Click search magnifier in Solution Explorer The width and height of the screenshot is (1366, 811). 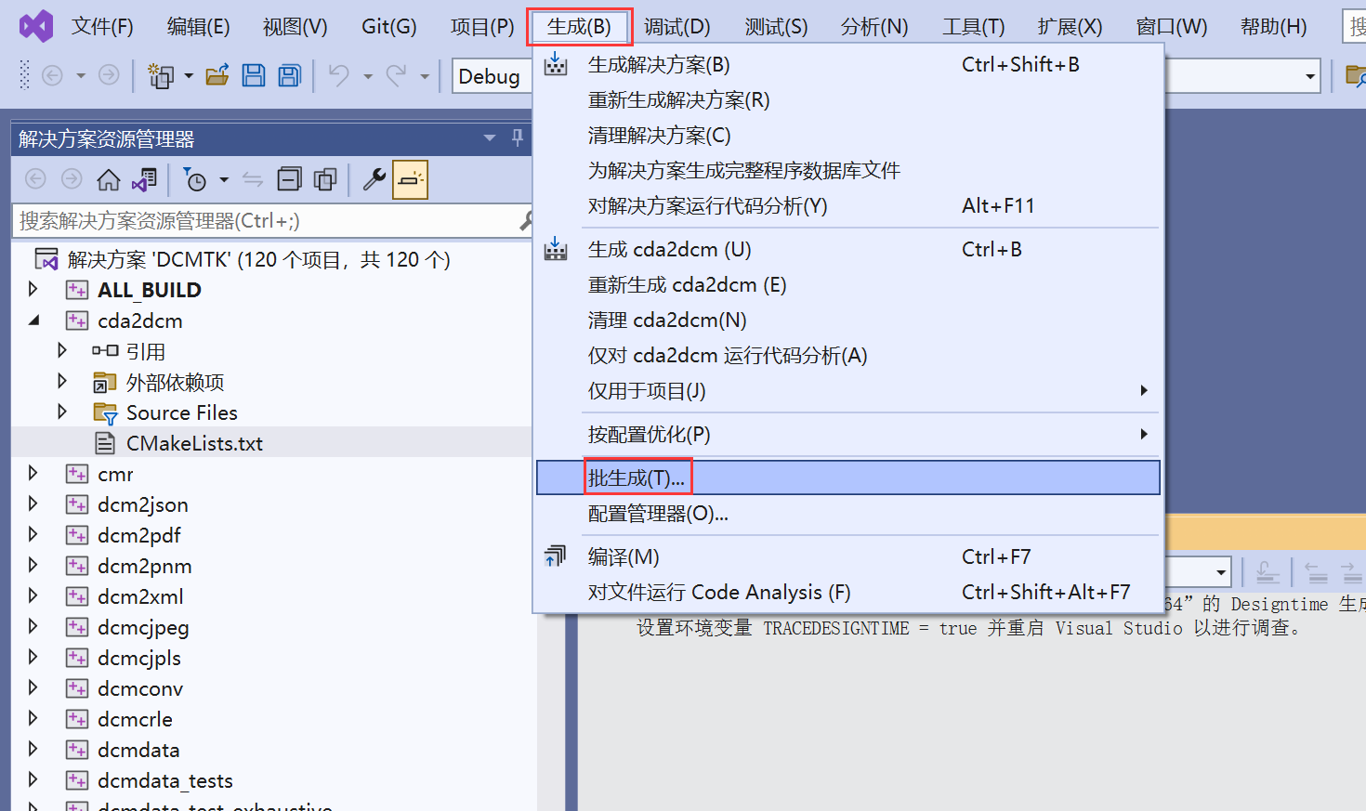(524, 221)
